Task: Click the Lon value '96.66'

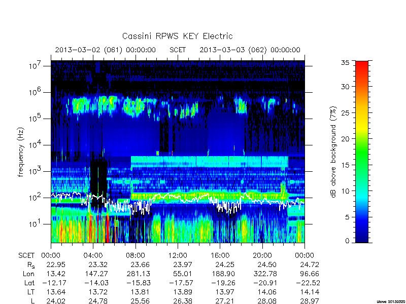Action: (310, 274)
